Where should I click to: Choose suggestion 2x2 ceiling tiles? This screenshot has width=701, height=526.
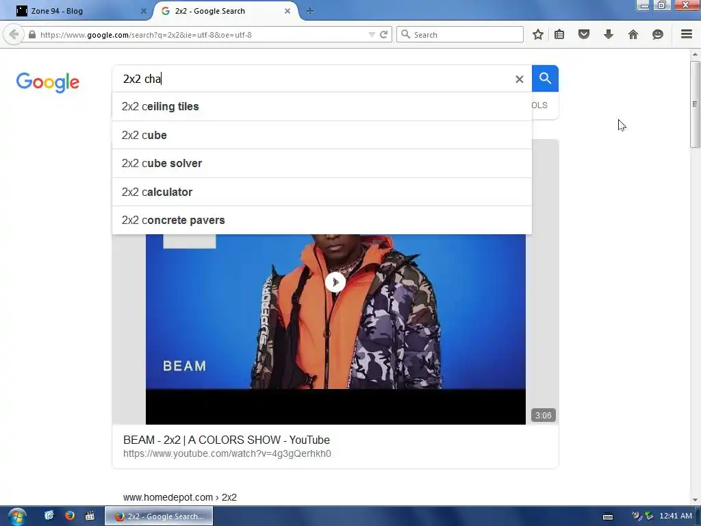322,106
